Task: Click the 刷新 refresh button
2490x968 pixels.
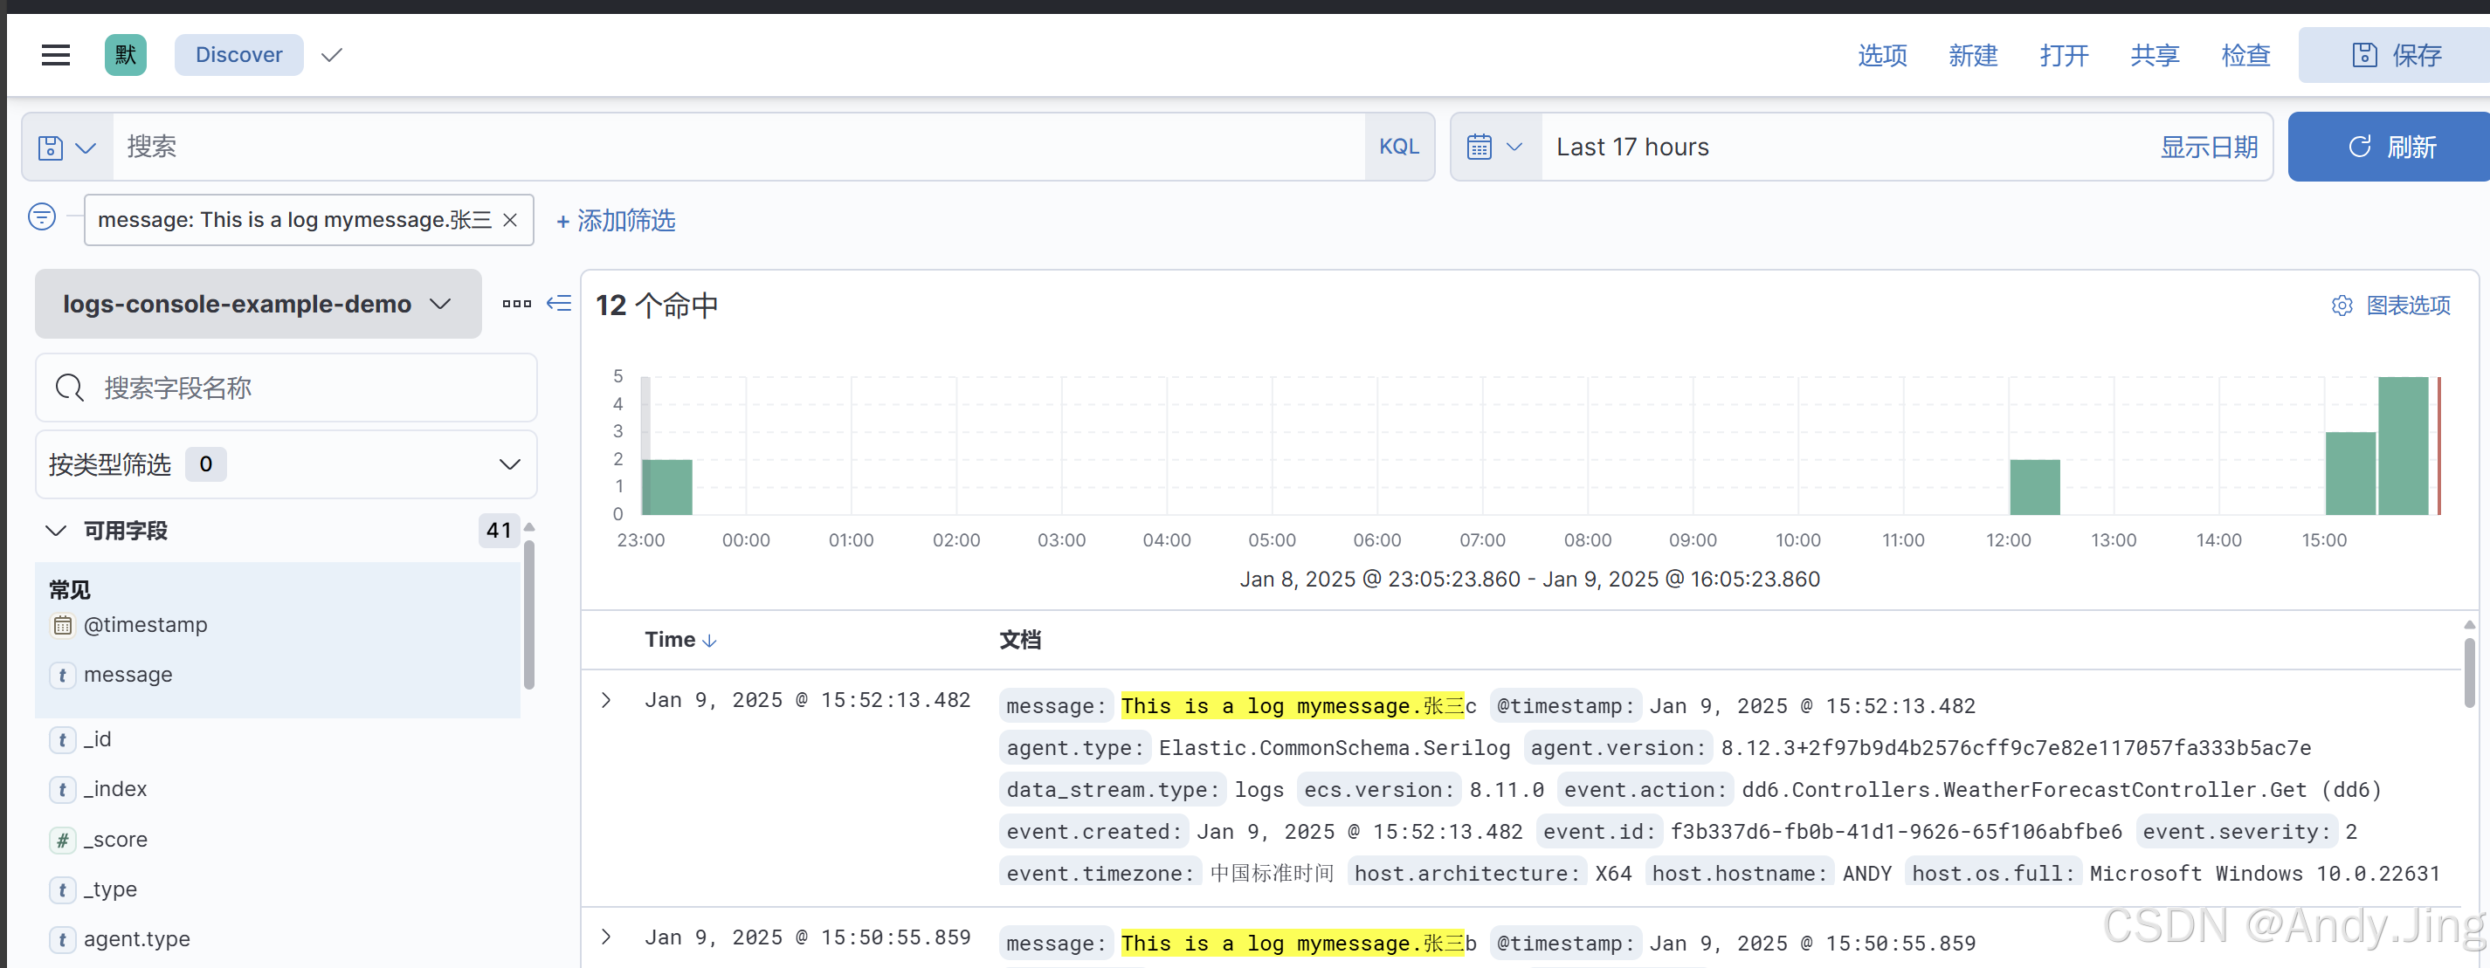Action: [2388, 146]
